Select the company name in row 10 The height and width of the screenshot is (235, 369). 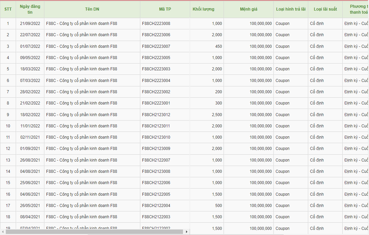click(x=82, y=126)
